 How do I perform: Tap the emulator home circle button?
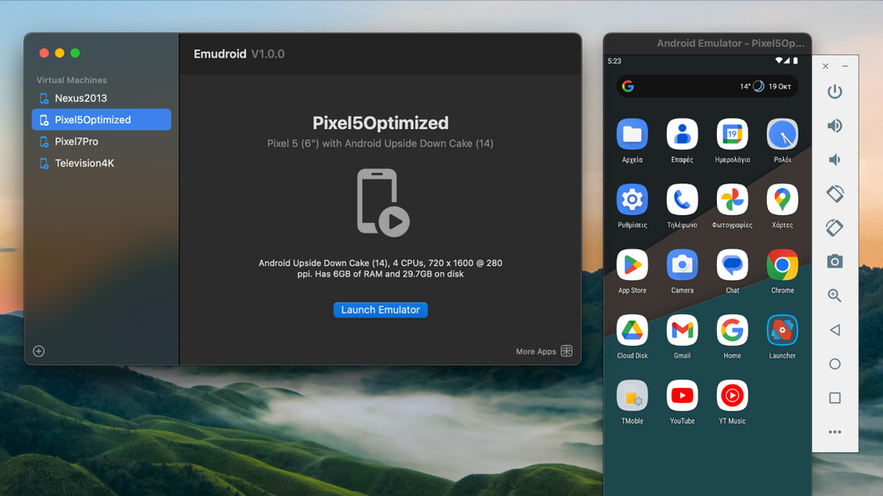coord(835,363)
